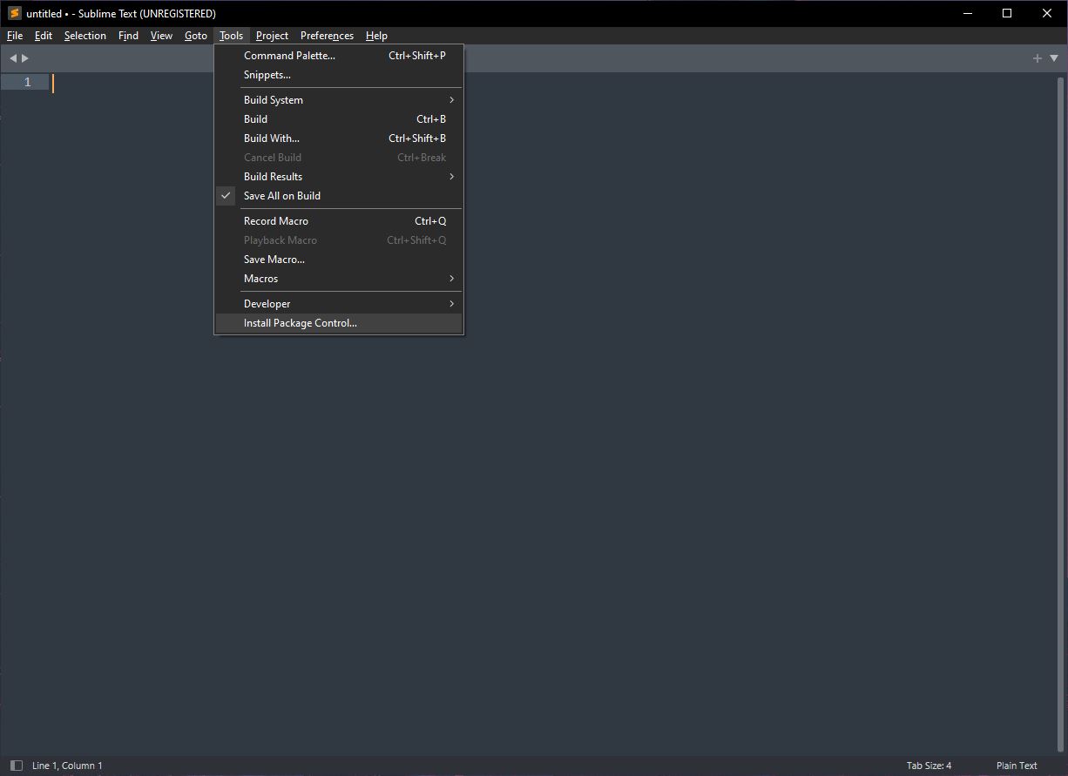Open Tab Size: 4 selector
The image size is (1068, 776).
pos(929,766)
